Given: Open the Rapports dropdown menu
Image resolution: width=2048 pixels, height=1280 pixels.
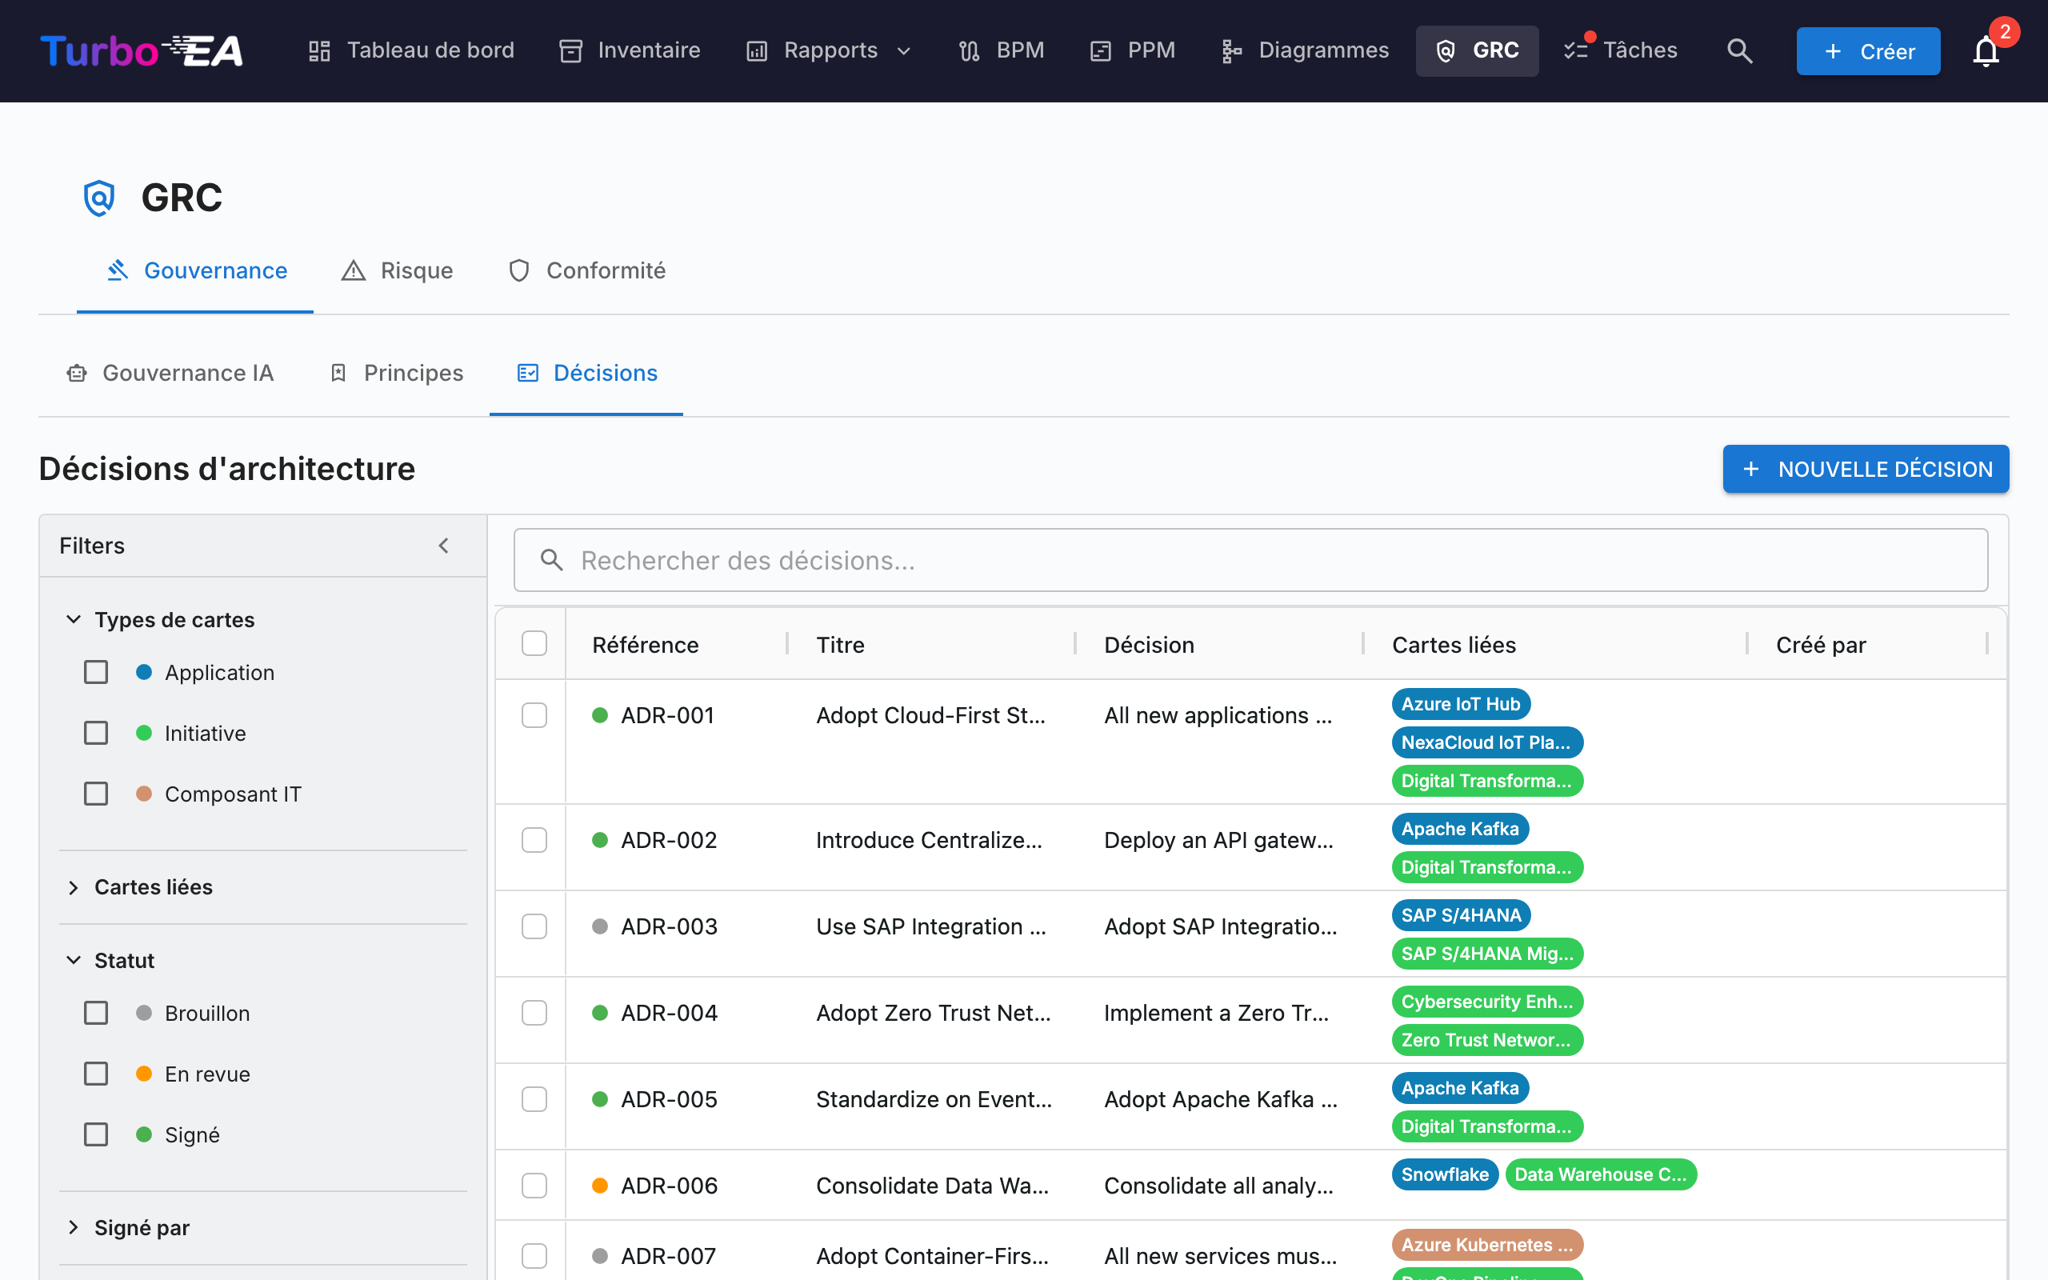Looking at the screenshot, I should [829, 50].
